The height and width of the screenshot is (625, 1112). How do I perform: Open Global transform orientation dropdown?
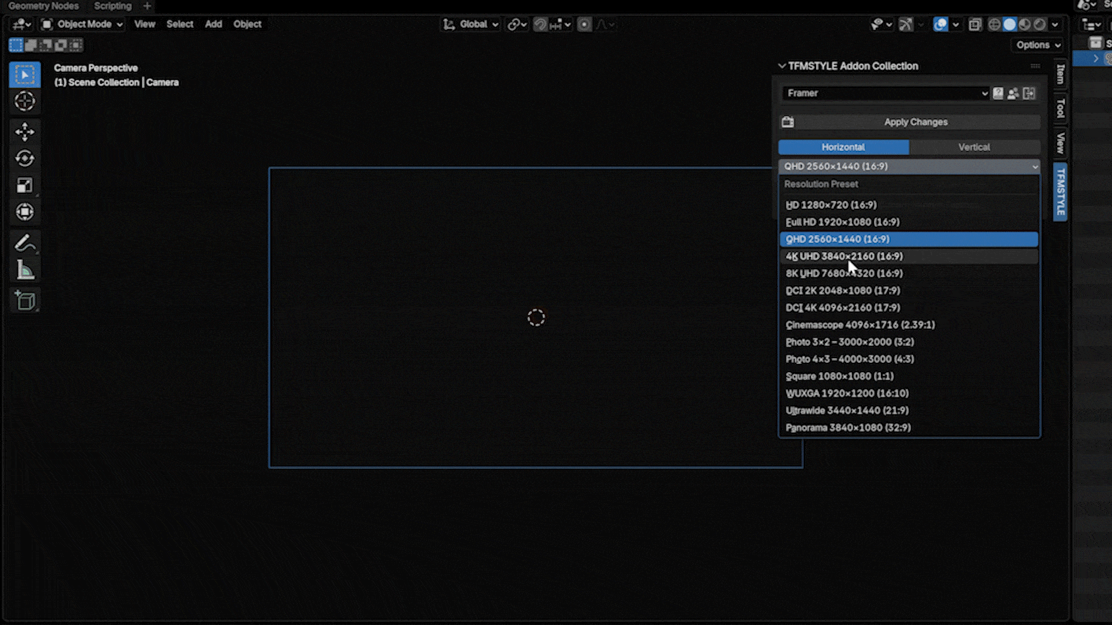tap(471, 24)
